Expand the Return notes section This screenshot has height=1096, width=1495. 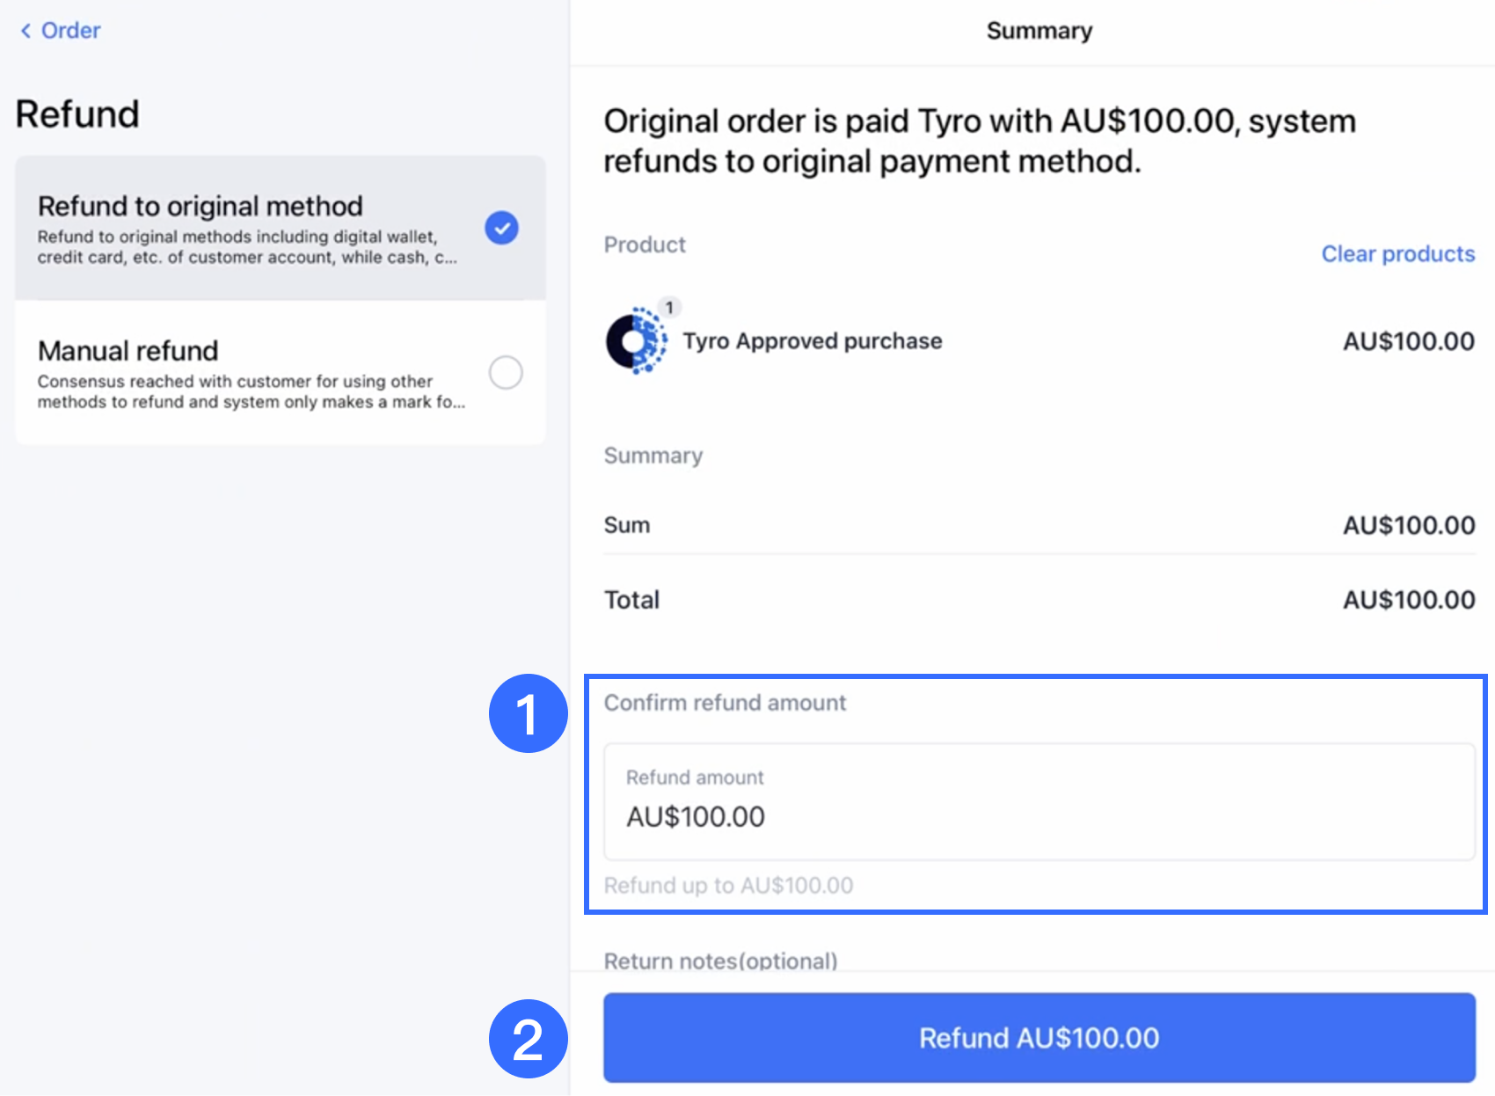pyautogui.click(x=720, y=961)
